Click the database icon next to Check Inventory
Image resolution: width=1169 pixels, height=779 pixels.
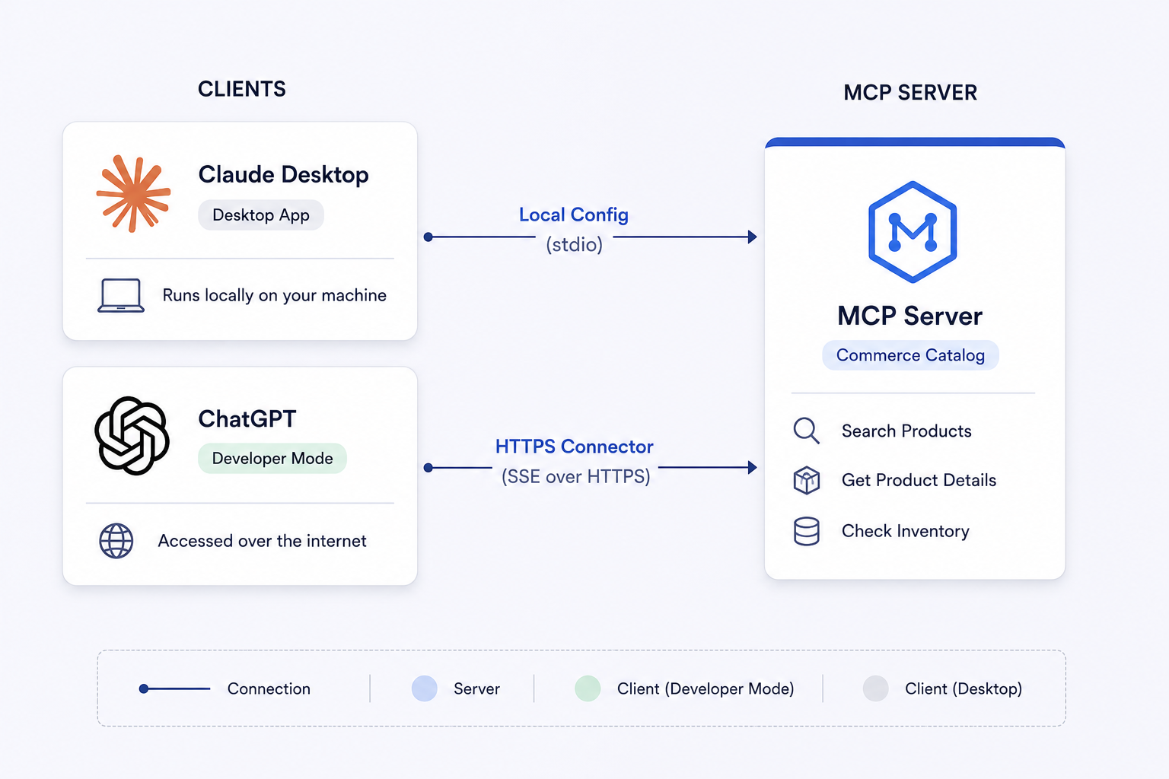click(807, 531)
